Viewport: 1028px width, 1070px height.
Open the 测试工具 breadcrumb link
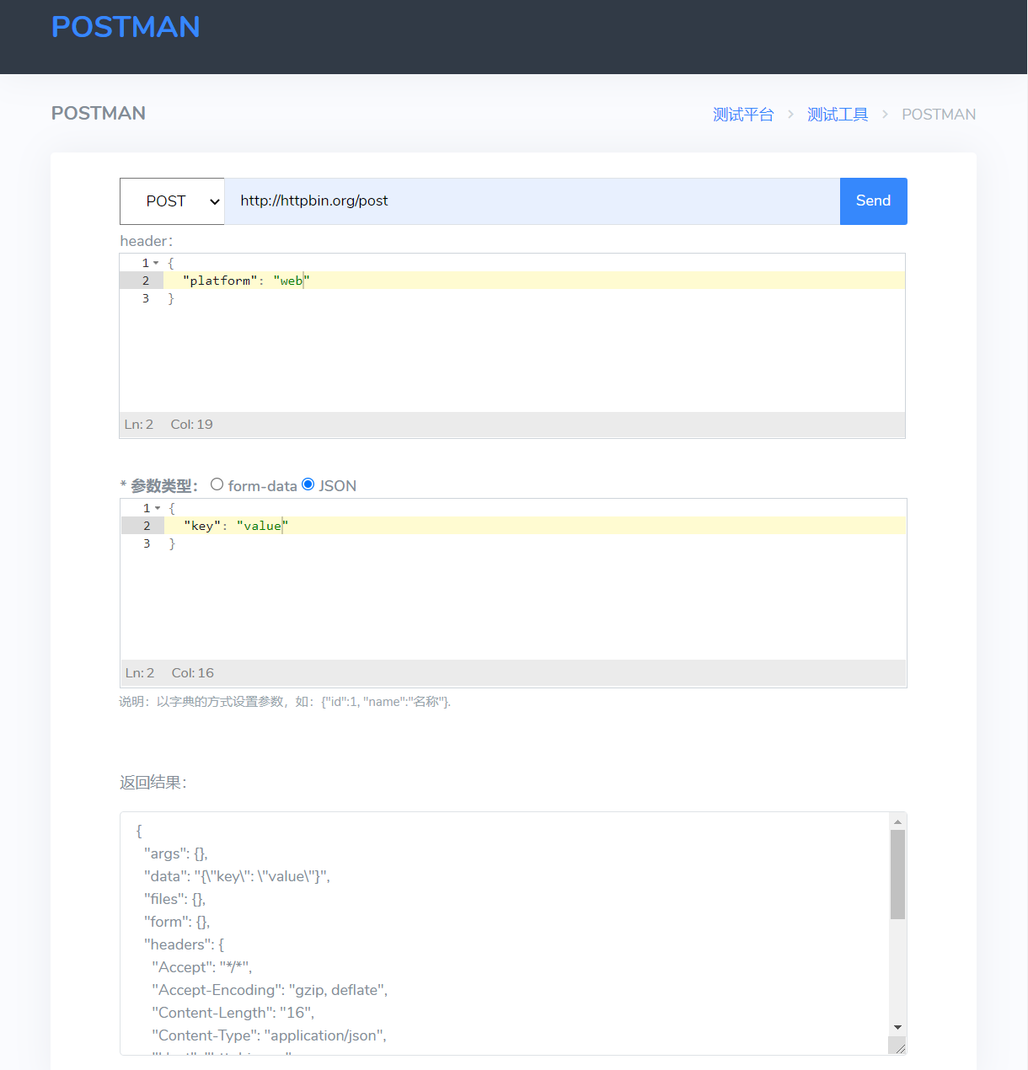[x=838, y=115]
